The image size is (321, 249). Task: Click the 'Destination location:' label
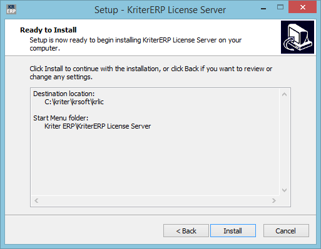pos(64,94)
